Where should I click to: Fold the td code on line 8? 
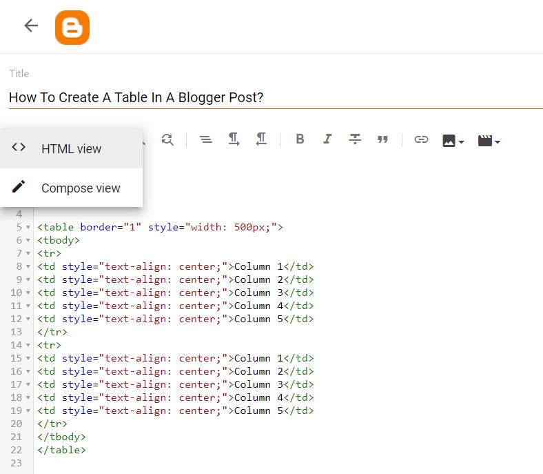(x=28, y=267)
